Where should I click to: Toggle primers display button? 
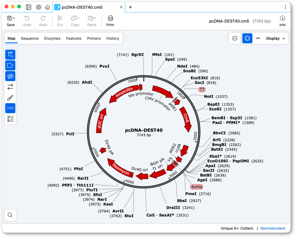click(x=10, y=76)
